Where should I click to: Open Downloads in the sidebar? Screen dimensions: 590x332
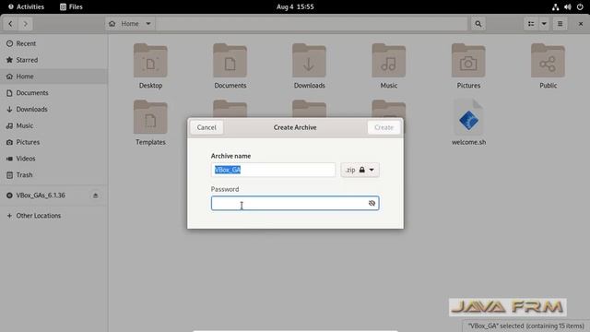click(53, 109)
